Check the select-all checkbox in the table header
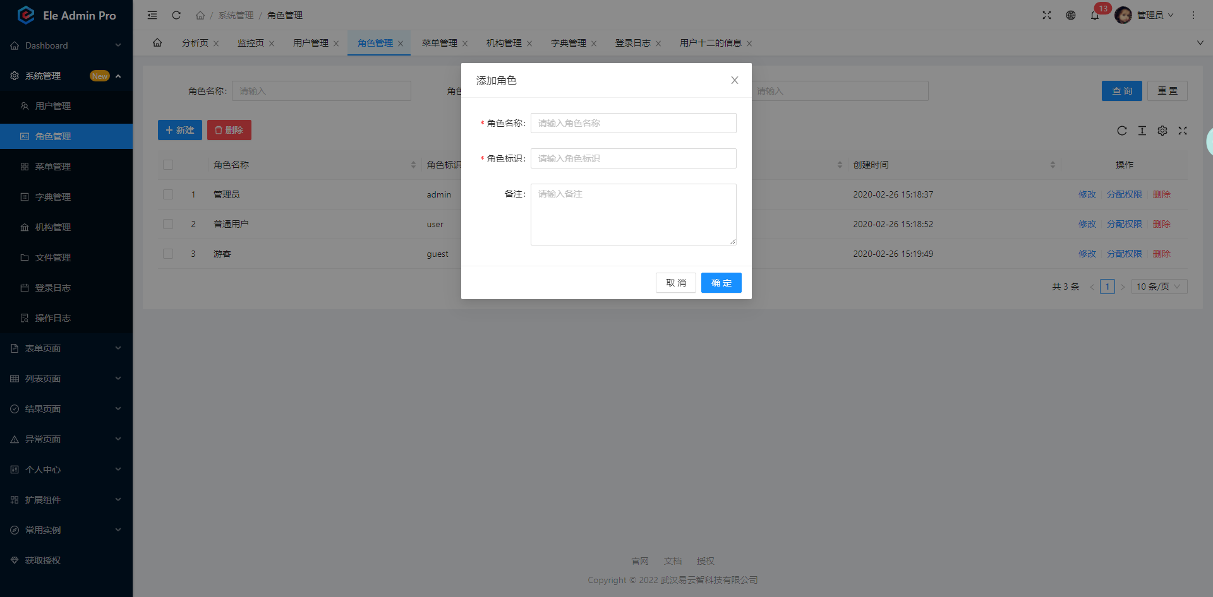The image size is (1213, 597). click(x=168, y=165)
